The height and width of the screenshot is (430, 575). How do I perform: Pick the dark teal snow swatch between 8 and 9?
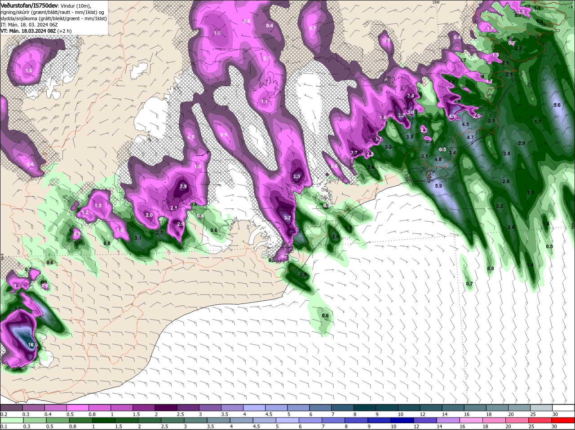pos(365,408)
